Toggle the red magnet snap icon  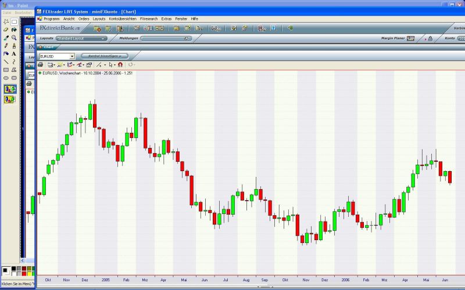point(120,64)
